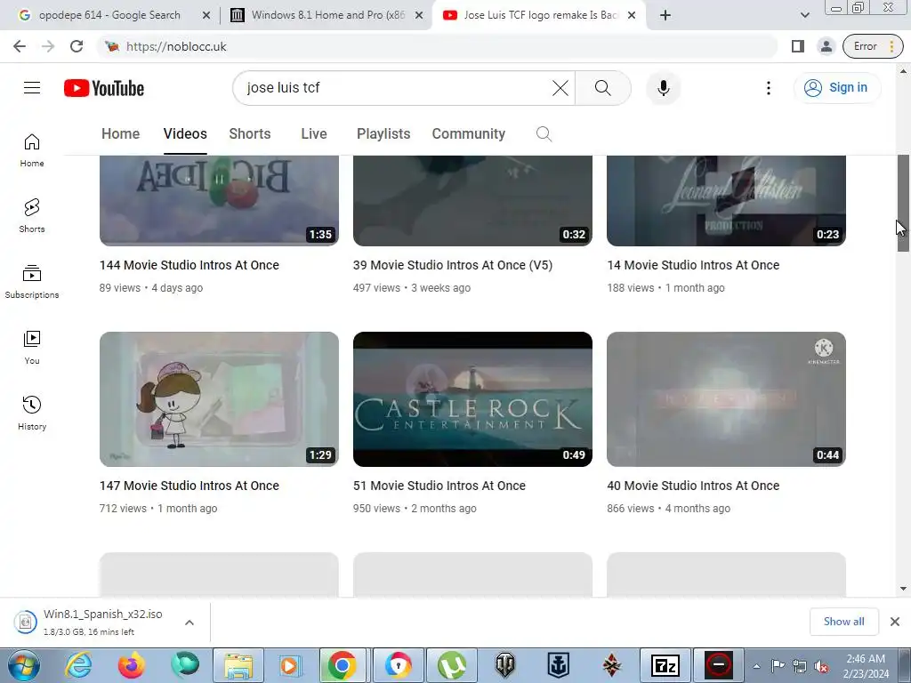Go to the YouTube logo homepage
Image resolution: width=911 pixels, height=683 pixels.
coord(104,88)
